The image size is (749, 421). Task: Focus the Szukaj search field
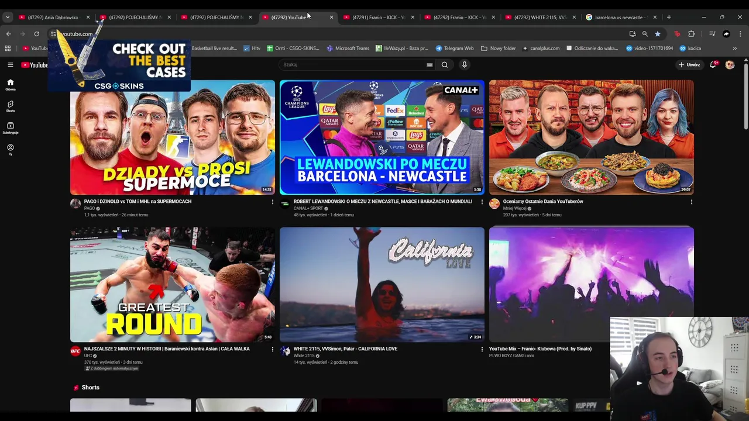(355, 65)
